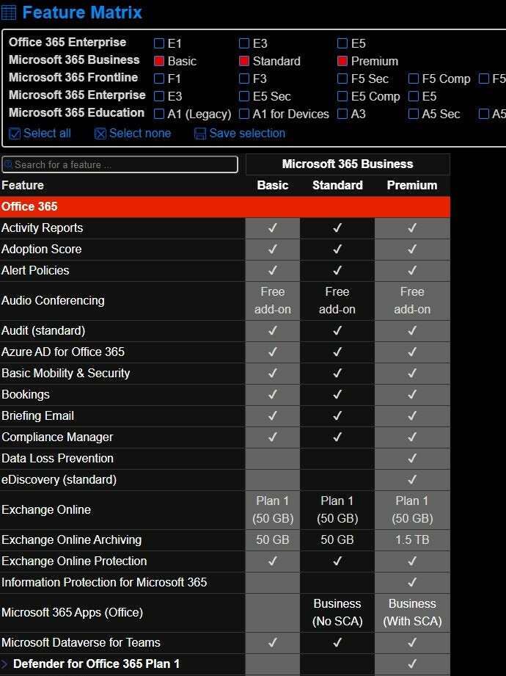Select the E5 Comp checkbox
The width and height of the screenshot is (506, 676).
click(x=342, y=97)
